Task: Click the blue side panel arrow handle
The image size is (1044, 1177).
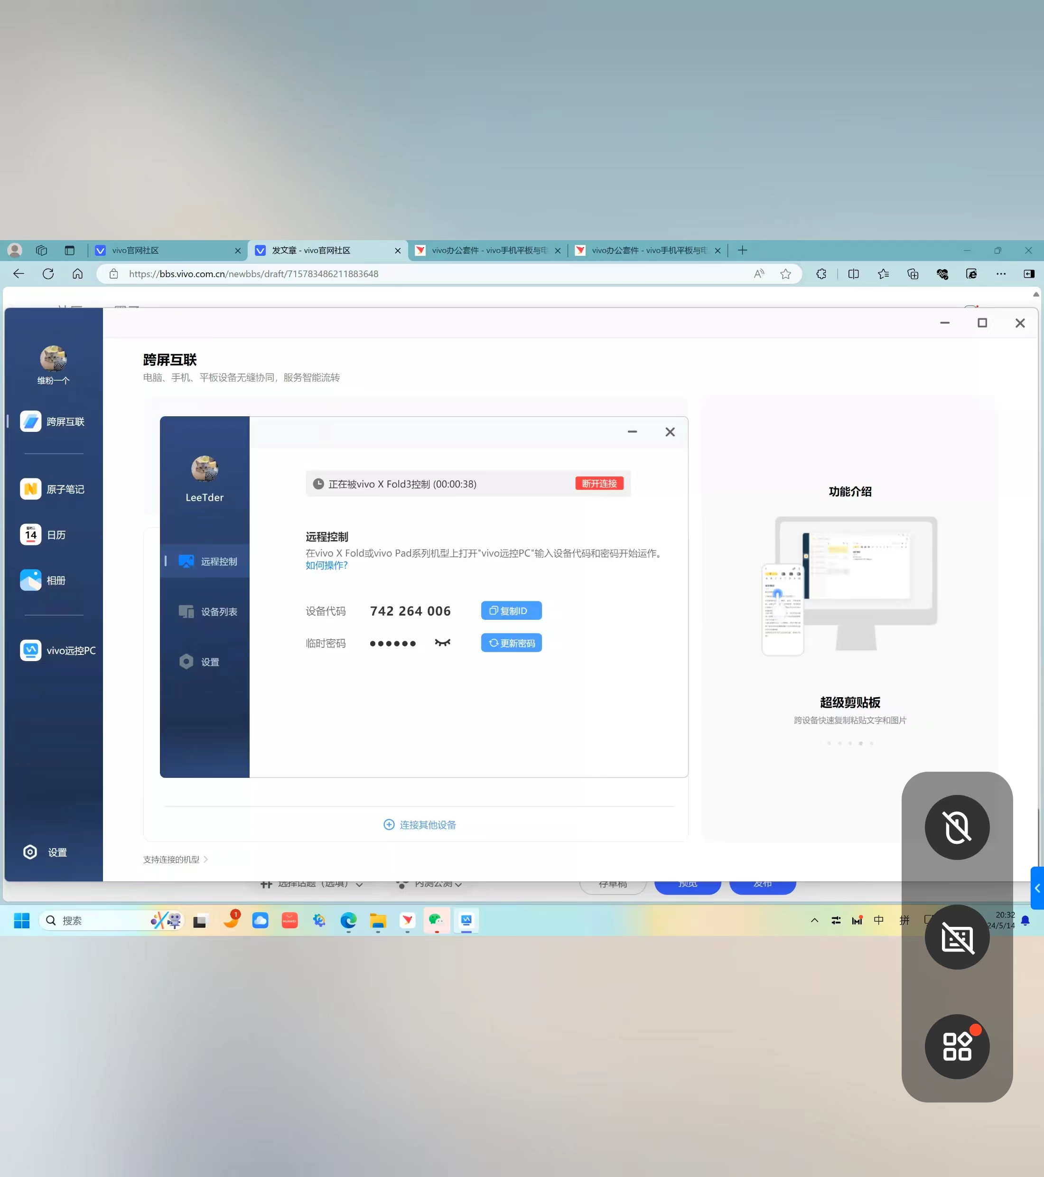Action: pyautogui.click(x=1037, y=888)
